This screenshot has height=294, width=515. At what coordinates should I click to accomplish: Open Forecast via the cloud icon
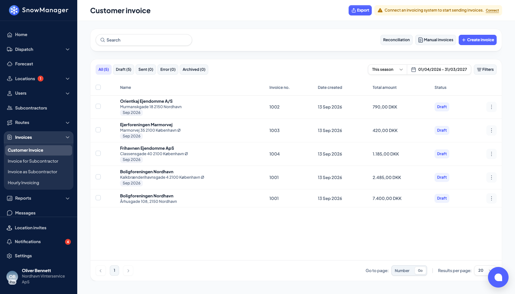10,64
